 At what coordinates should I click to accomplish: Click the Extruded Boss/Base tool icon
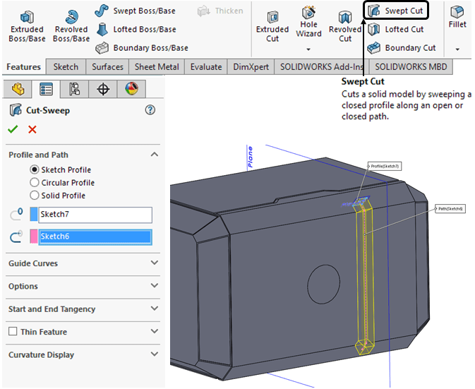pos(26,17)
